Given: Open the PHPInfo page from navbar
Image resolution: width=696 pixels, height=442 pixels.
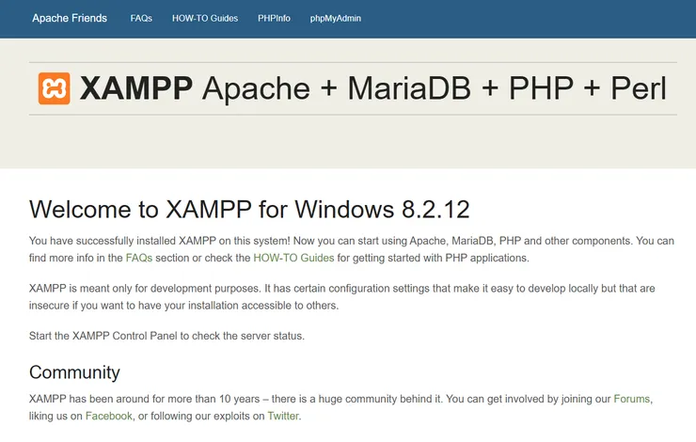Looking at the screenshot, I should pos(274,18).
